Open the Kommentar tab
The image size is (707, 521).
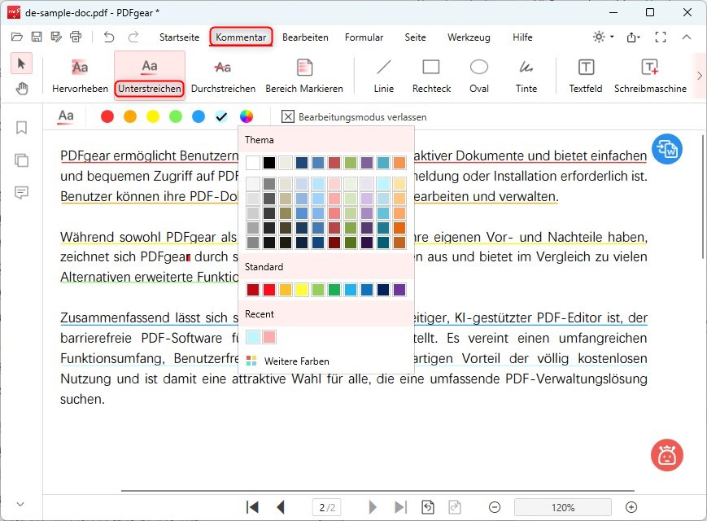coord(241,37)
